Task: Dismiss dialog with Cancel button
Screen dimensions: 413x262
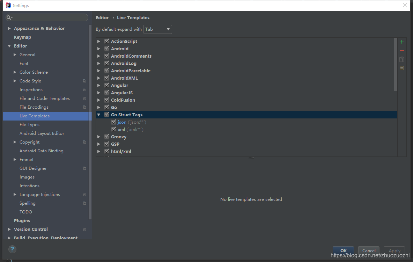Action: point(369,250)
